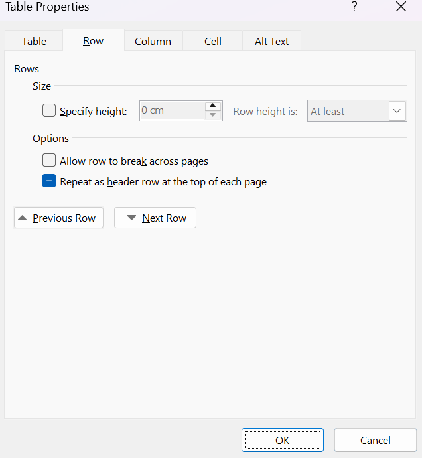Jump to Next Row
Image resolution: width=422 pixels, height=458 pixels.
click(155, 218)
